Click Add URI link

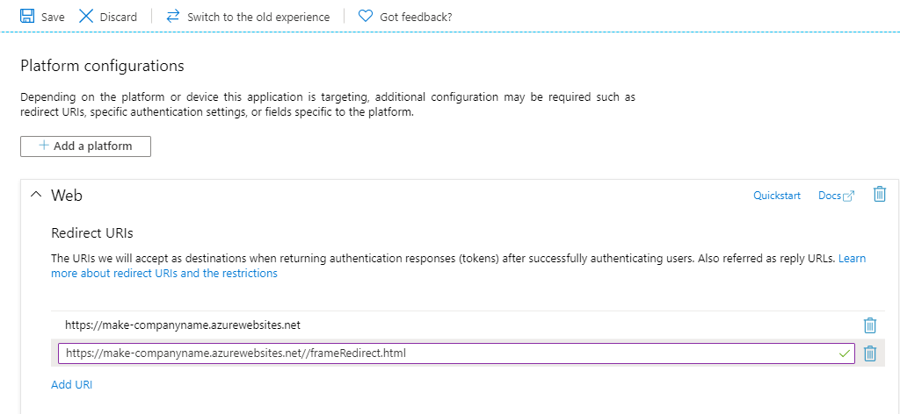(71, 384)
